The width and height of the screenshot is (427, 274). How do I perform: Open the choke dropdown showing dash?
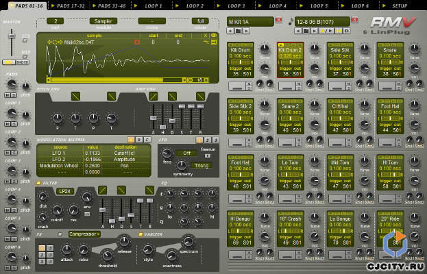point(152,21)
